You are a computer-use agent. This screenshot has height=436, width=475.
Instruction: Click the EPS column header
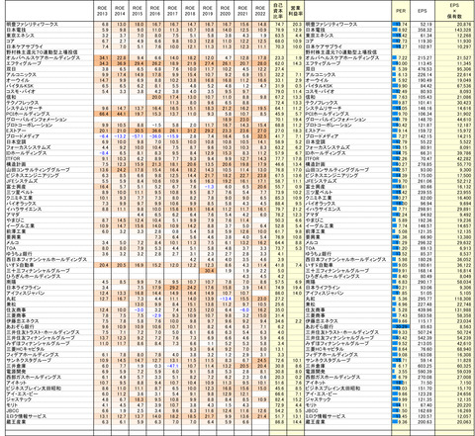[423, 11]
